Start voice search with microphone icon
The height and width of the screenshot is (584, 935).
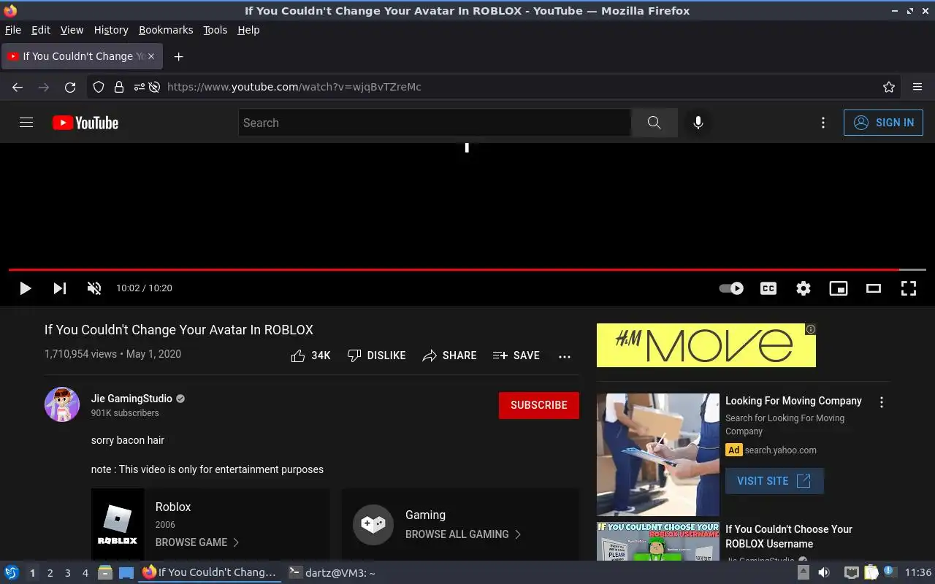point(698,123)
